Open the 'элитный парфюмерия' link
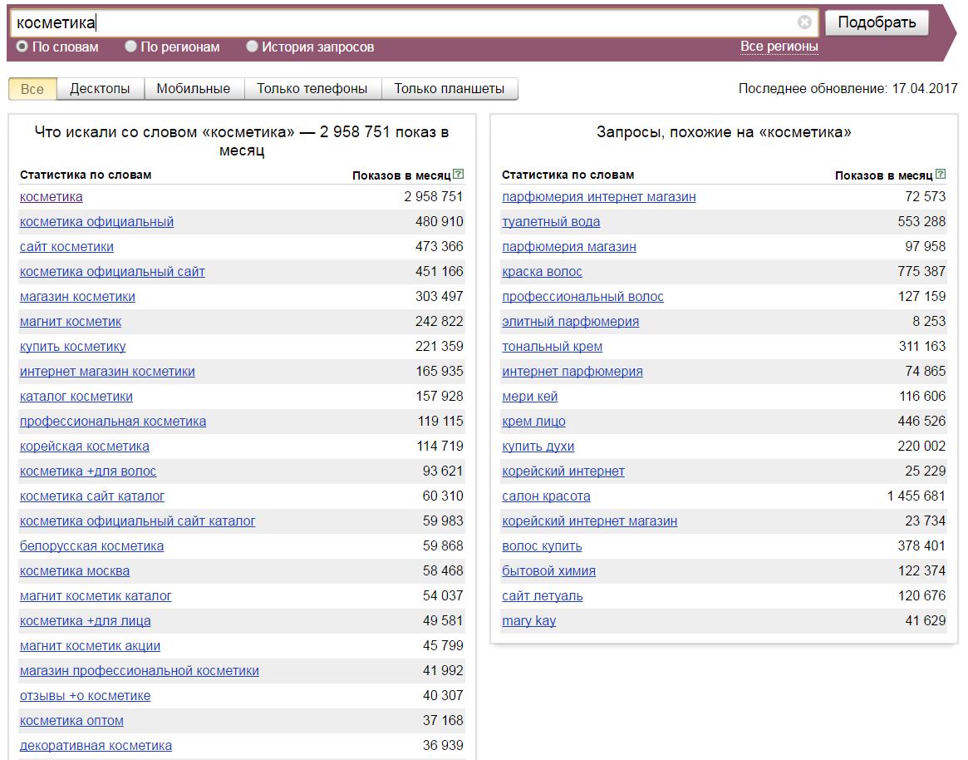 [571, 322]
